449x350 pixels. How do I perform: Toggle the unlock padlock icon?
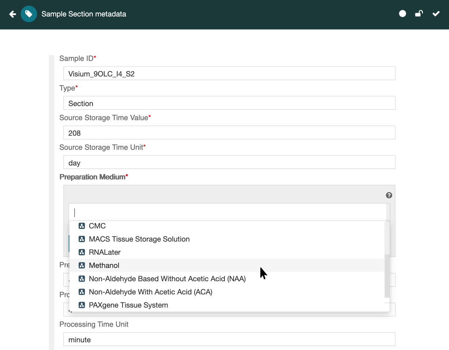(x=419, y=14)
